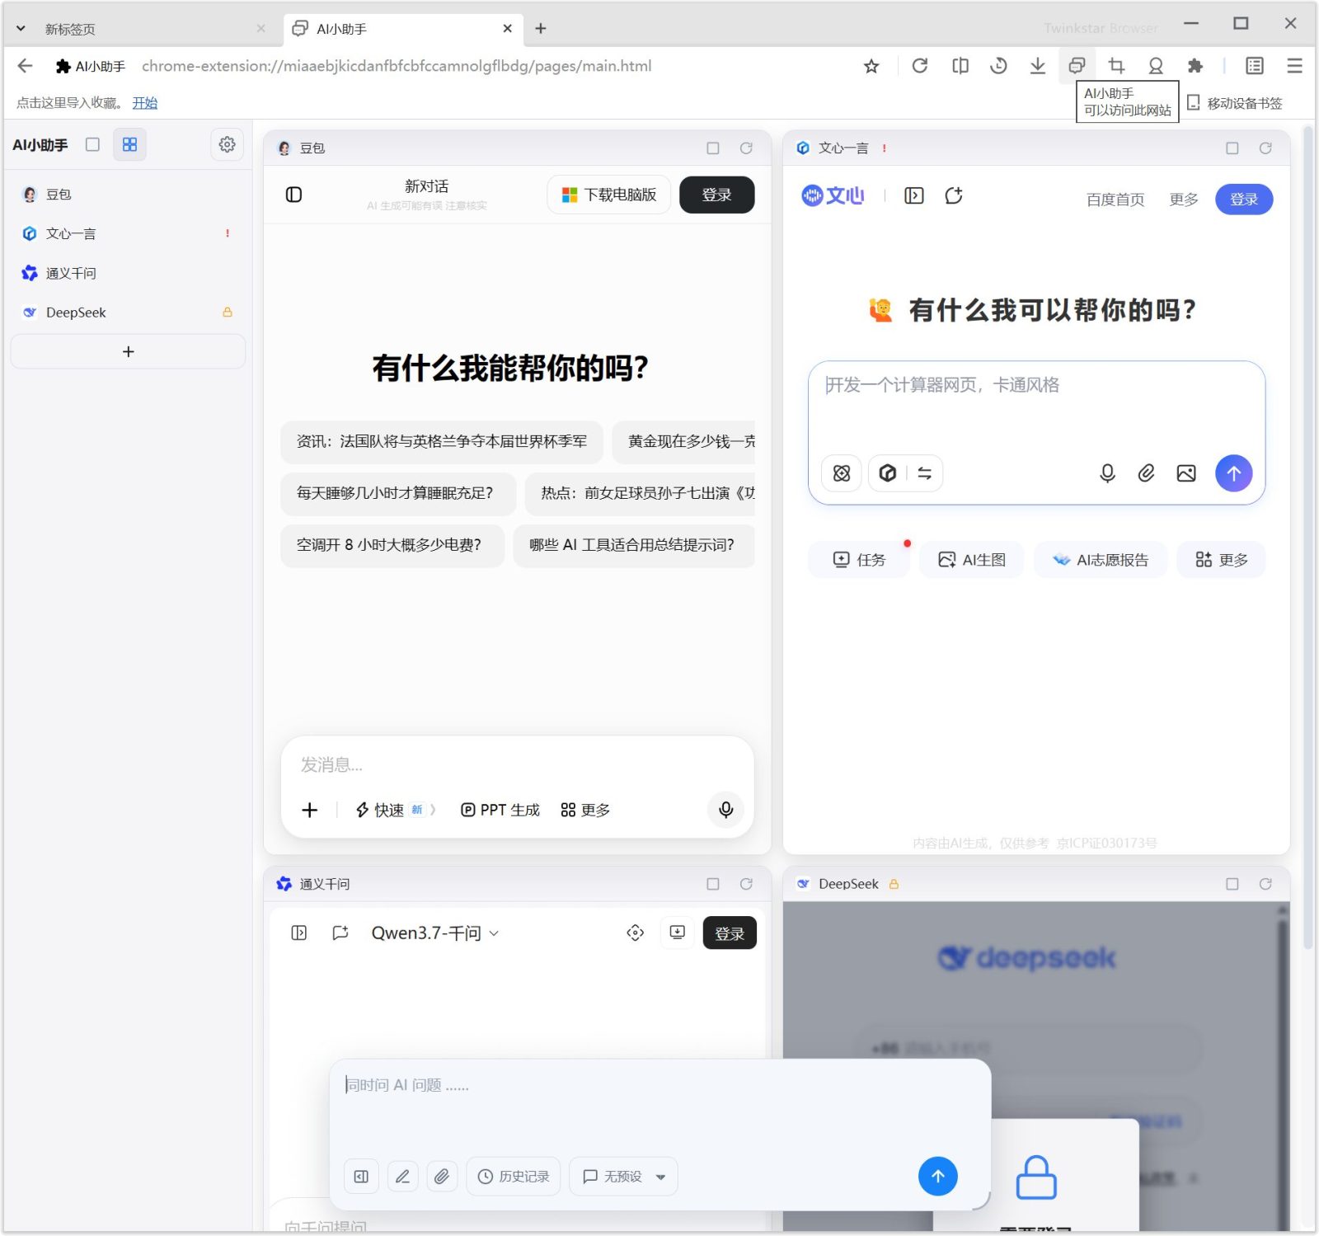Viewport: 1319px width, 1236px height.
Task: Open 更多 tab below 文心 input
Action: [1221, 560]
